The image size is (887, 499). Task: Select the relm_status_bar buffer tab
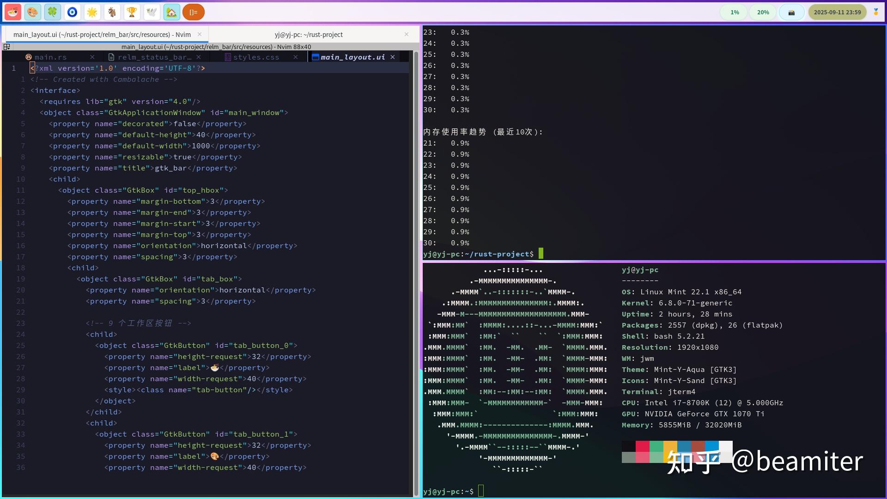pos(155,57)
